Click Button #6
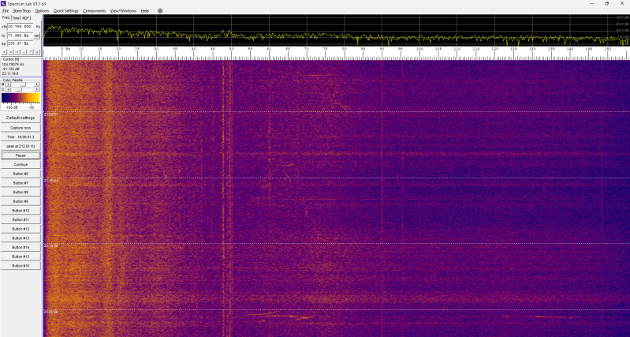The width and height of the screenshot is (630, 337). (21, 174)
